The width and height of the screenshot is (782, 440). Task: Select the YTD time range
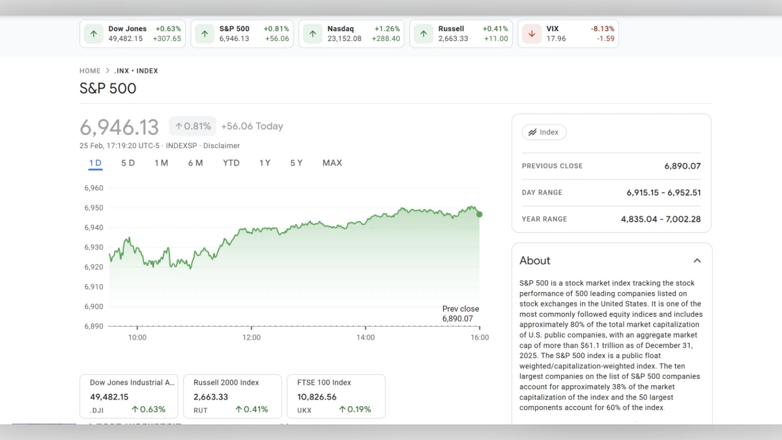[x=231, y=162]
